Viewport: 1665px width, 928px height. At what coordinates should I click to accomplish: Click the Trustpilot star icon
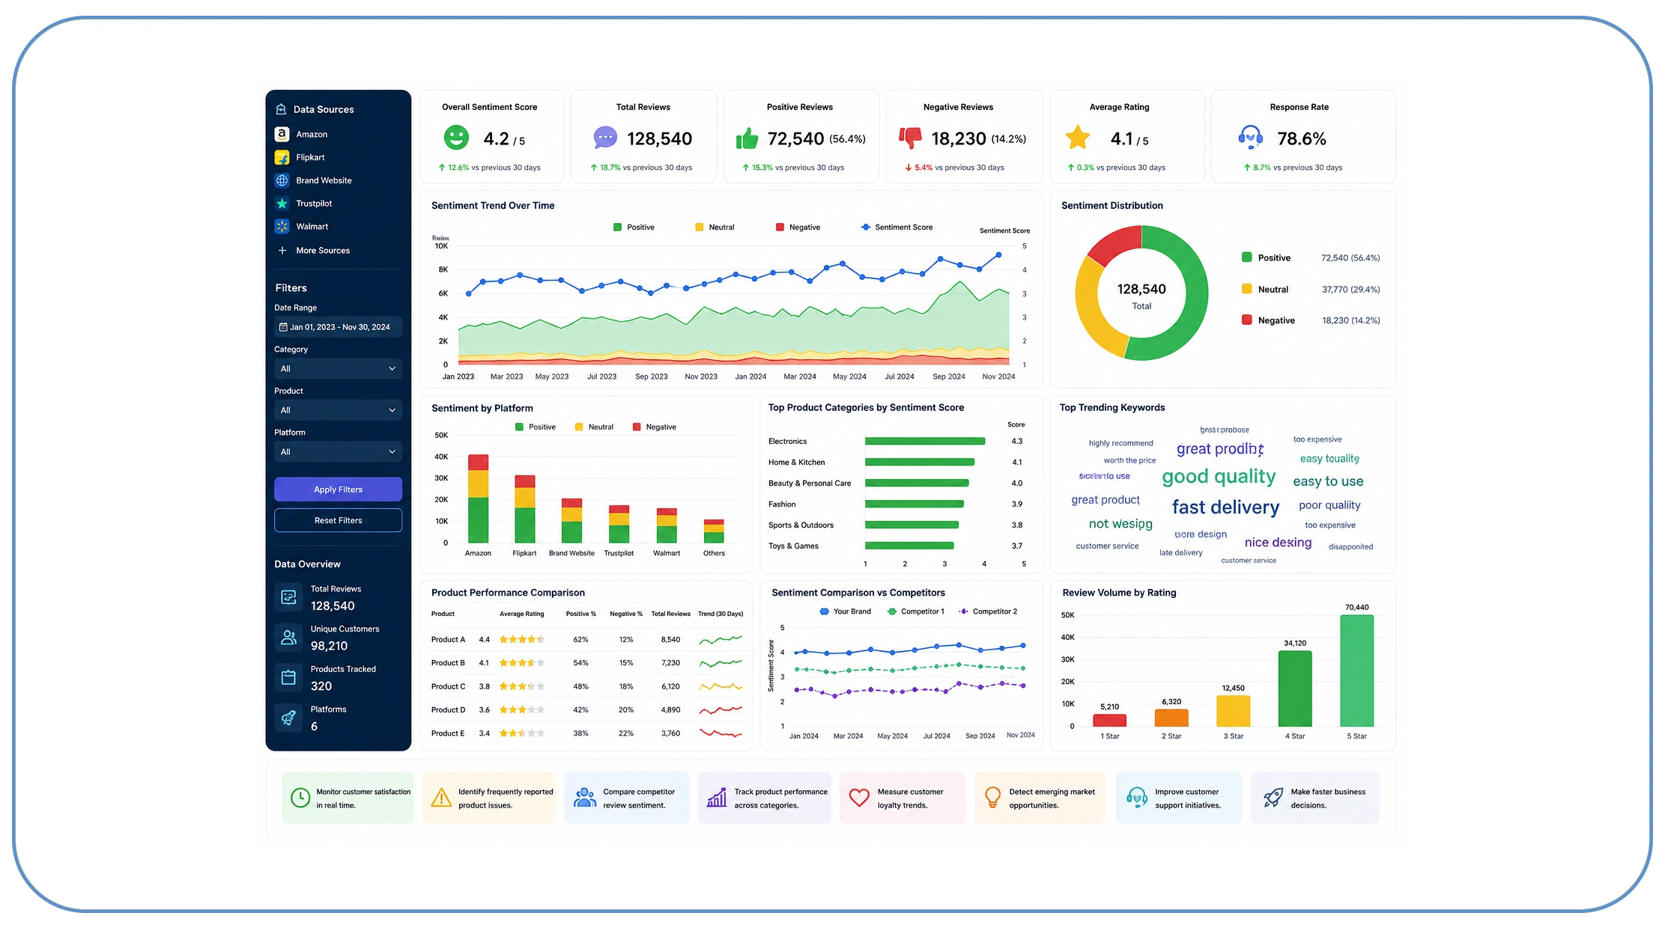(x=282, y=204)
